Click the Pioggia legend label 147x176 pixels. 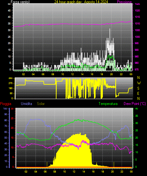[x=6, y=104]
